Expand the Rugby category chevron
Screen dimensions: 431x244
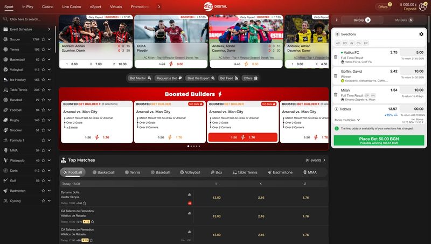click(x=49, y=120)
